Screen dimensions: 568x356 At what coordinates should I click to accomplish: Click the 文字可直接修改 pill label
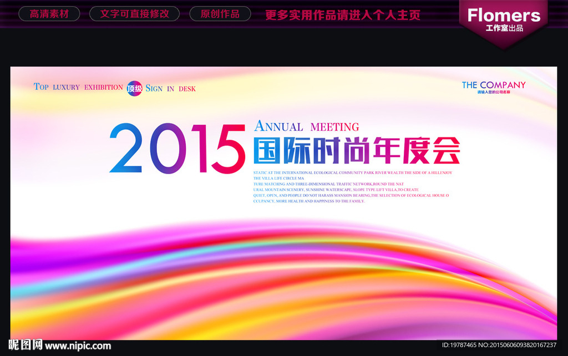(134, 14)
